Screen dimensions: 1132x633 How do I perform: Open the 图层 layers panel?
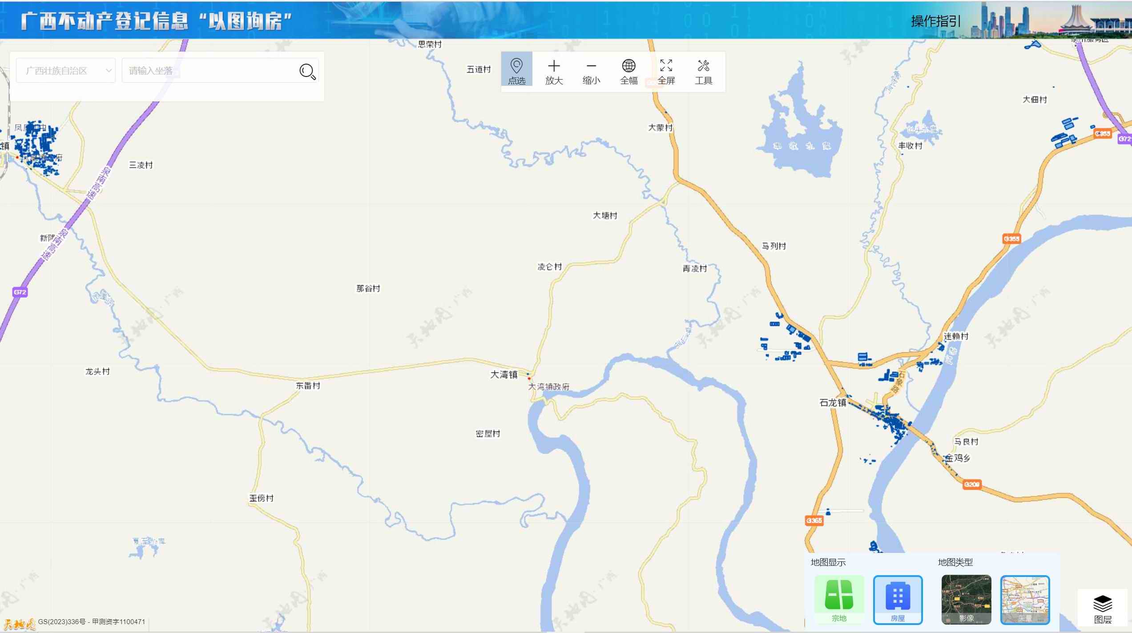pyautogui.click(x=1102, y=609)
